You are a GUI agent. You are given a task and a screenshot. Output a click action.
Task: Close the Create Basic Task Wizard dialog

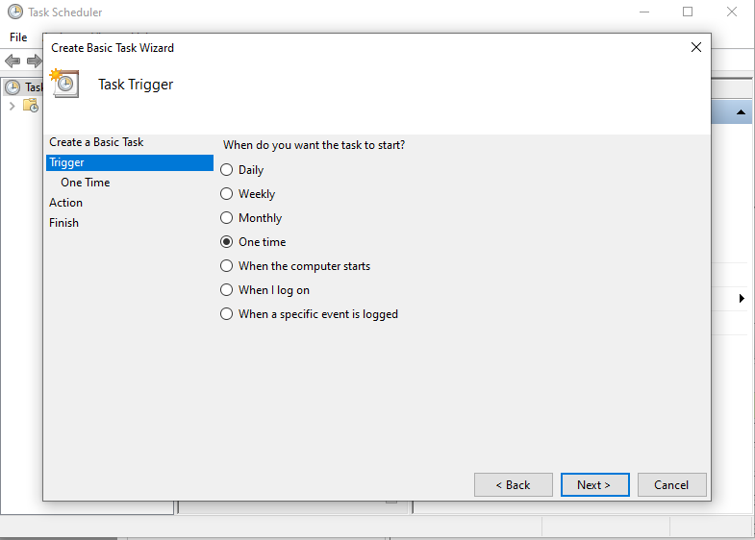(x=695, y=47)
